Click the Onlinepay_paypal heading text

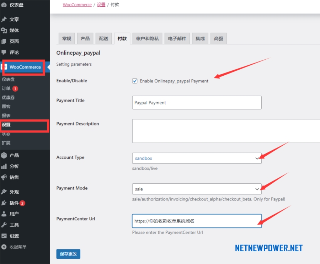78,53
